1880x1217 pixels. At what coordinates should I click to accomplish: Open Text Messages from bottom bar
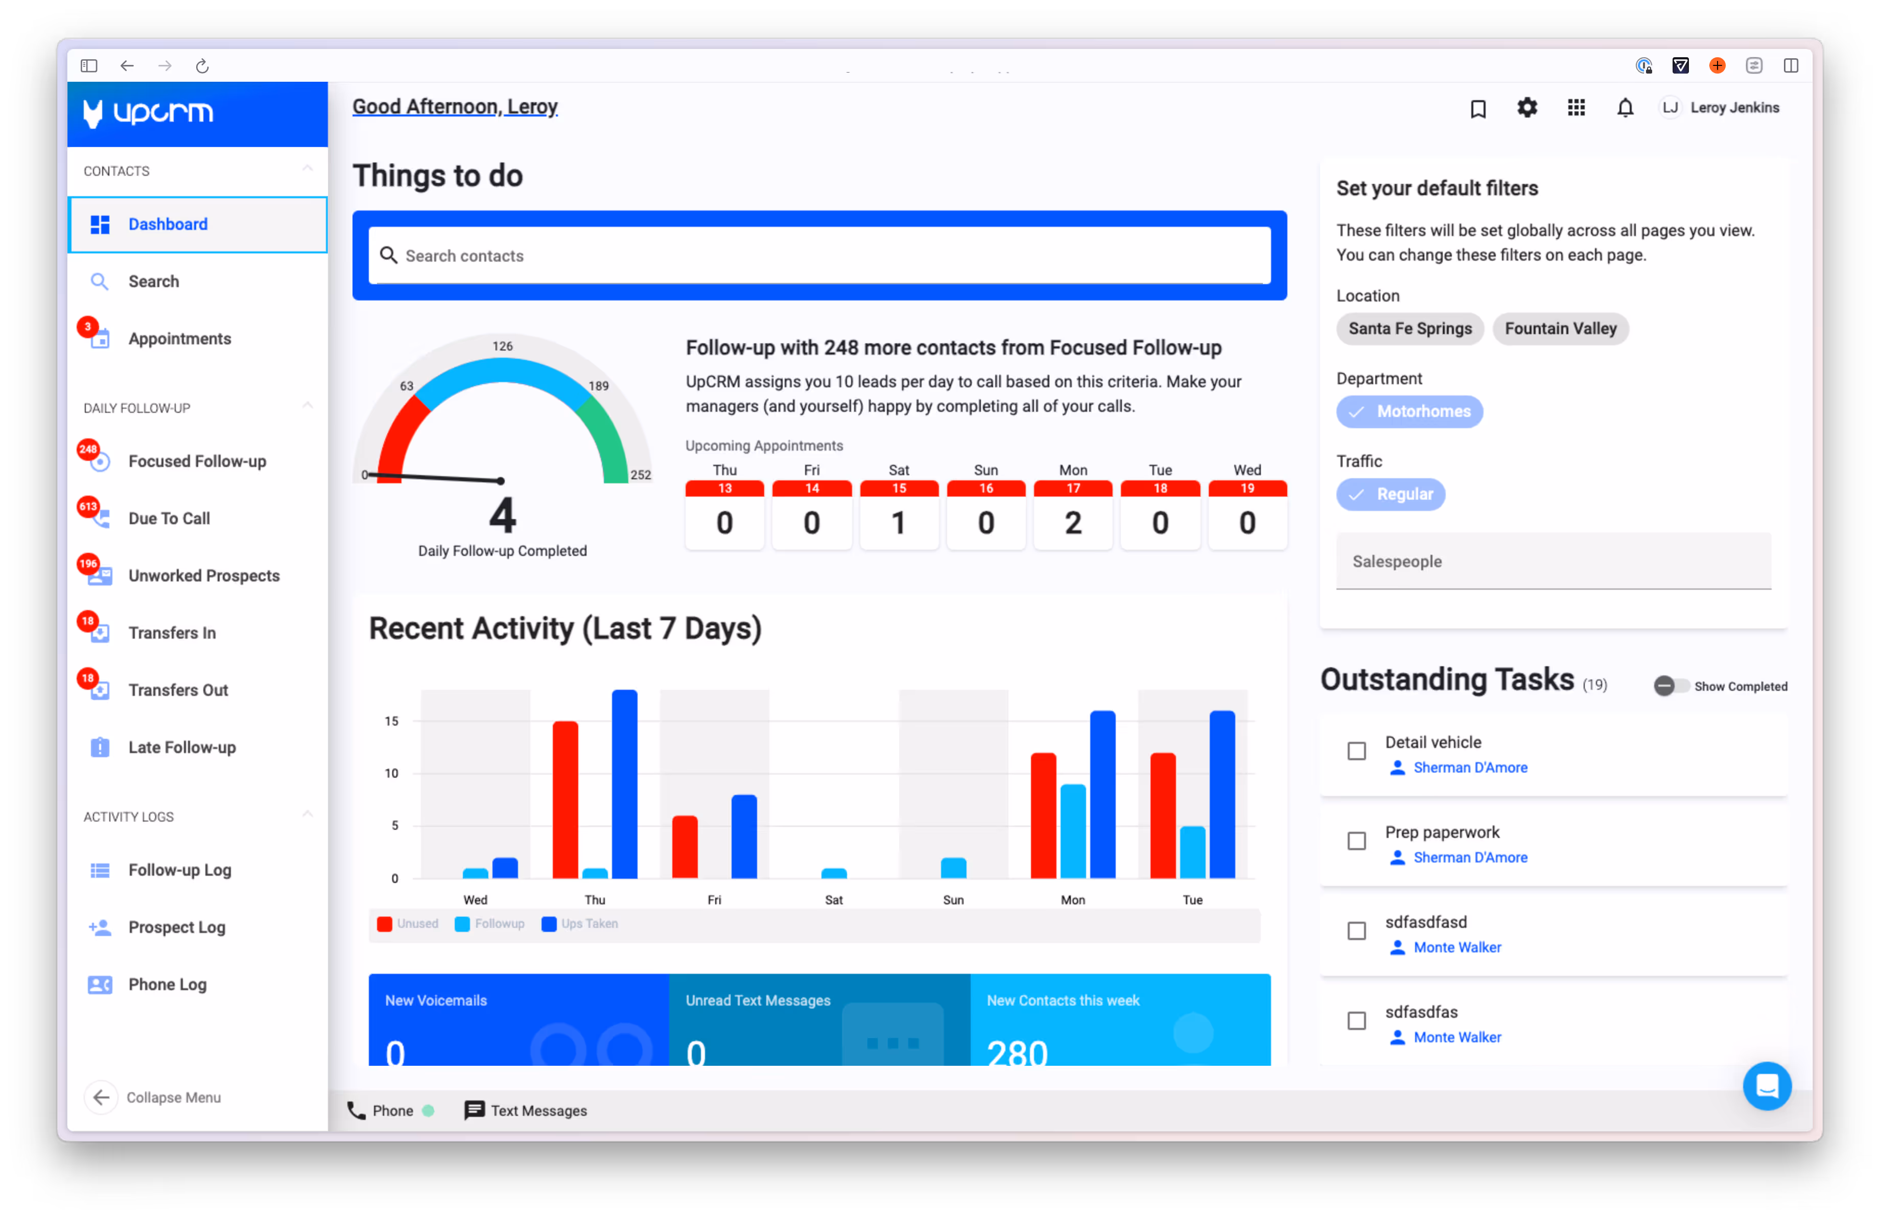[526, 1110]
